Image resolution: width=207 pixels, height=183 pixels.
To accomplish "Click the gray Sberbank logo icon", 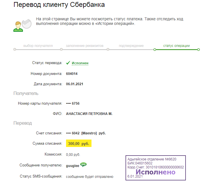I will coord(27,24).
